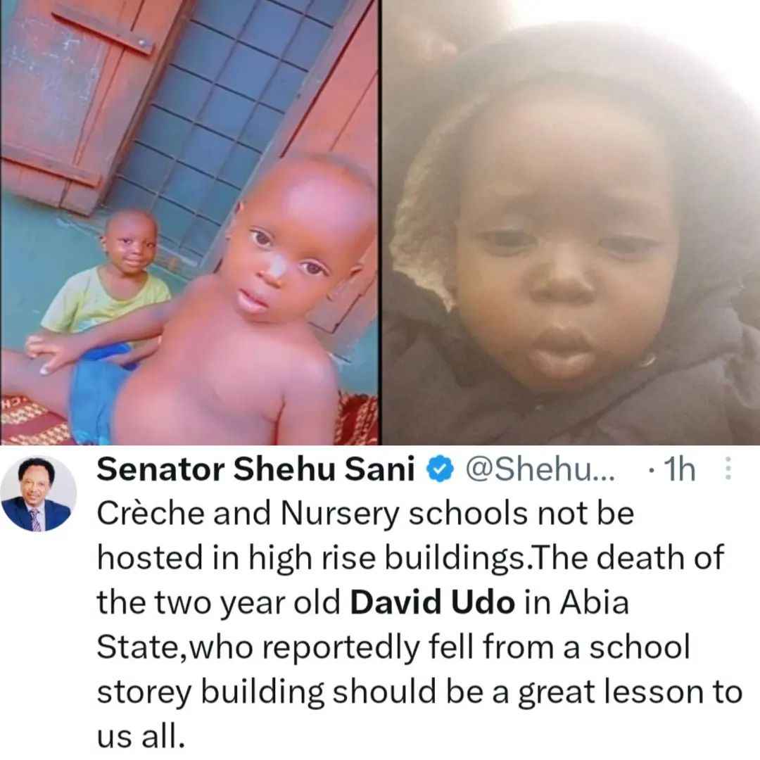Open the more options three-dot menu
The height and width of the screenshot is (760, 760).
point(727,469)
